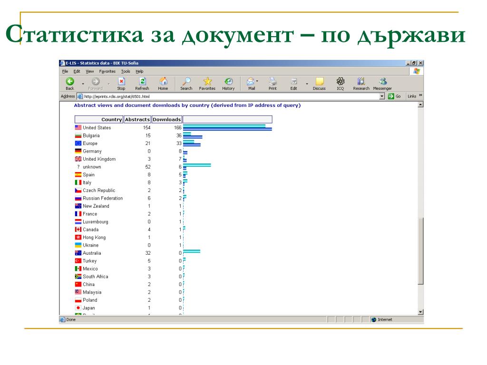Open the View menu
Viewport: 487px width, 365px height.
point(90,71)
